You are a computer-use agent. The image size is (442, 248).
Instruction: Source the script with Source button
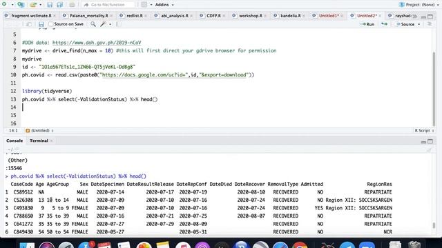click(405, 25)
